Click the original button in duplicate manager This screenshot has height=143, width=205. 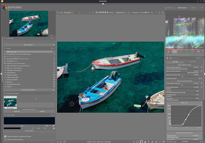(42, 111)
